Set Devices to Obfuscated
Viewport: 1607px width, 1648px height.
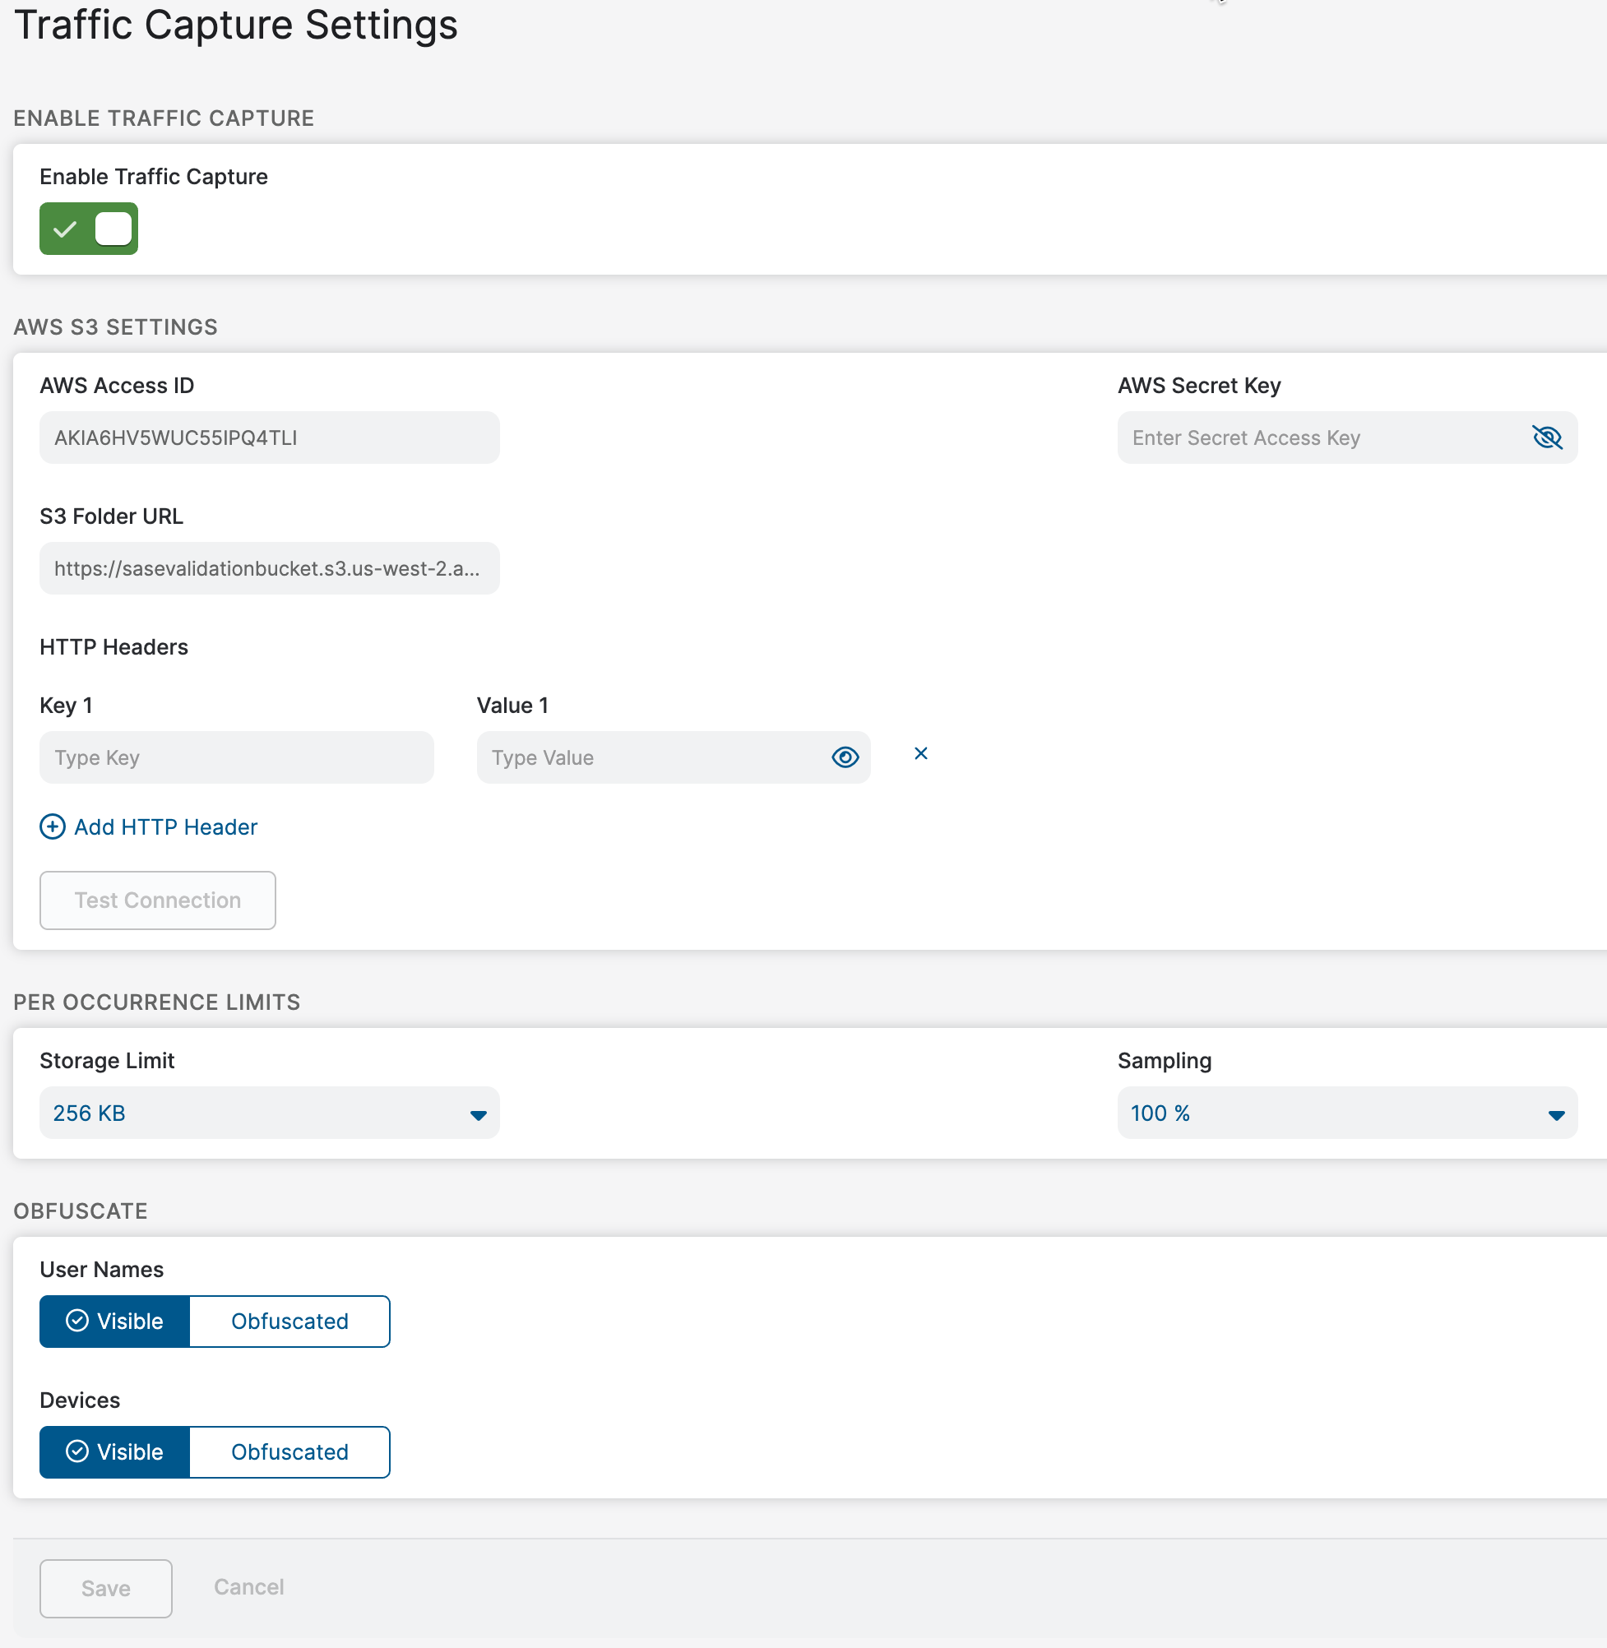(289, 1452)
